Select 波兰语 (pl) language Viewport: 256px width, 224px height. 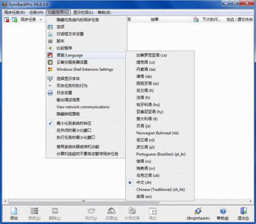click(160, 147)
